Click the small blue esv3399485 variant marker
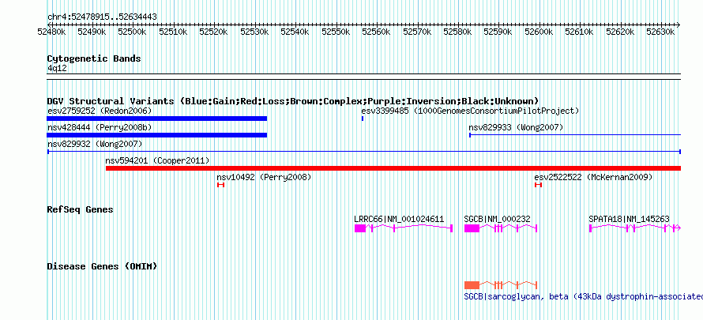 click(x=363, y=119)
